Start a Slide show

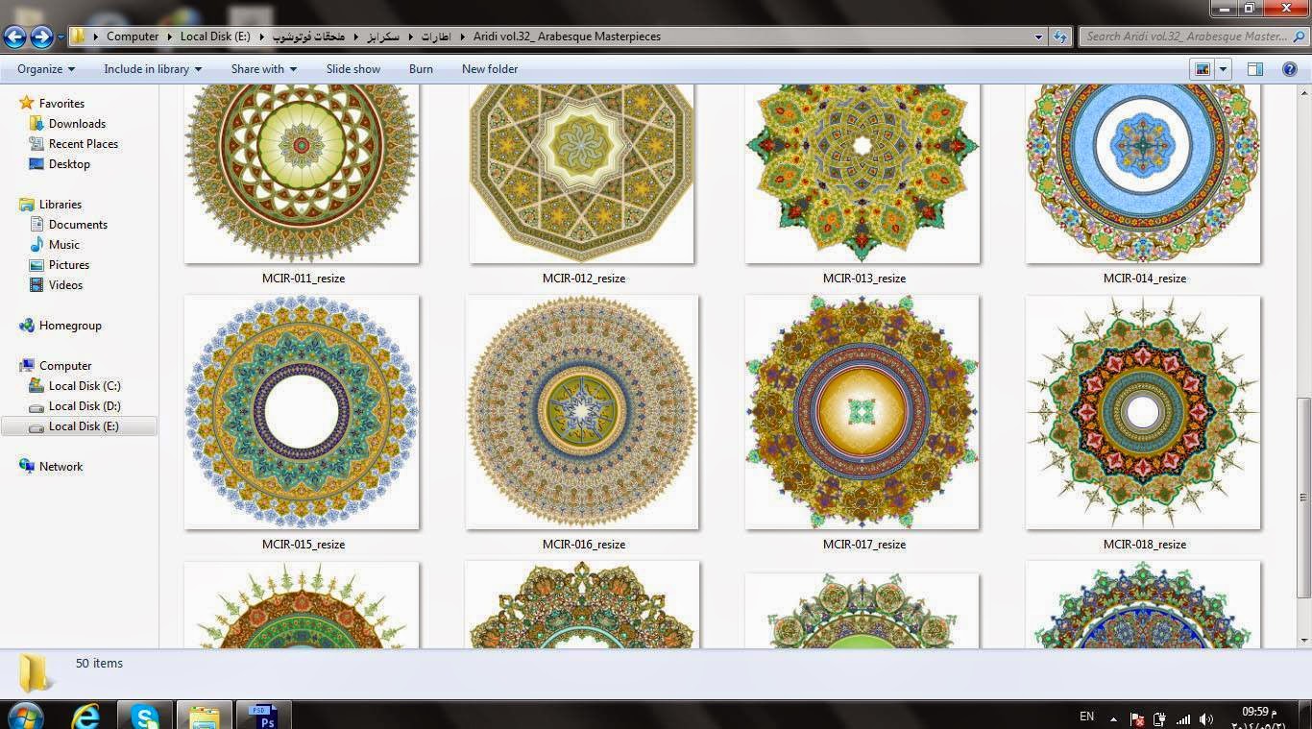[353, 69]
